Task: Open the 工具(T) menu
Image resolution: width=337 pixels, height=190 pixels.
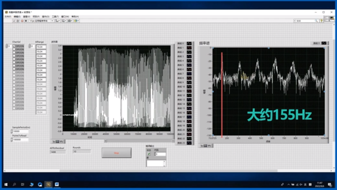Action: (55, 16)
